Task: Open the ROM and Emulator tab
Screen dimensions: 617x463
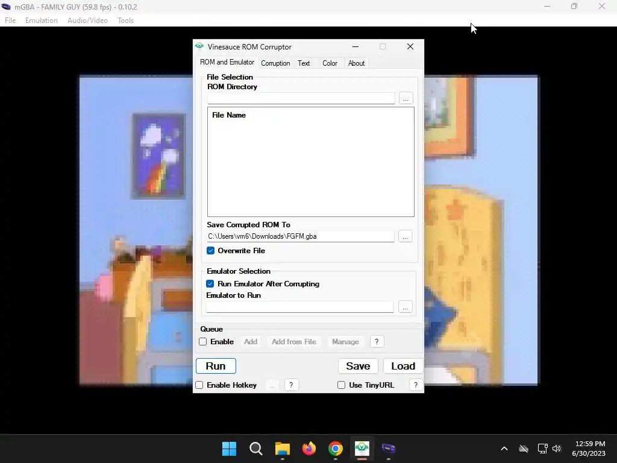Action: pos(227,62)
